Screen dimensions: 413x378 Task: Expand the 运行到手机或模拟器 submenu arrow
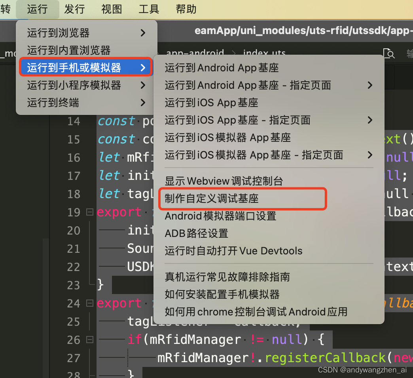click(x=143, y=68)
